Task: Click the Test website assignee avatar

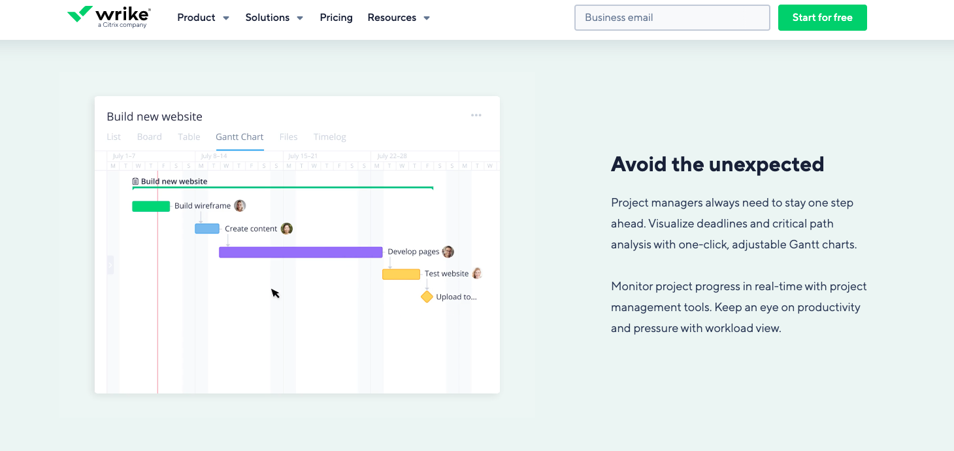Action: [477, 274]
